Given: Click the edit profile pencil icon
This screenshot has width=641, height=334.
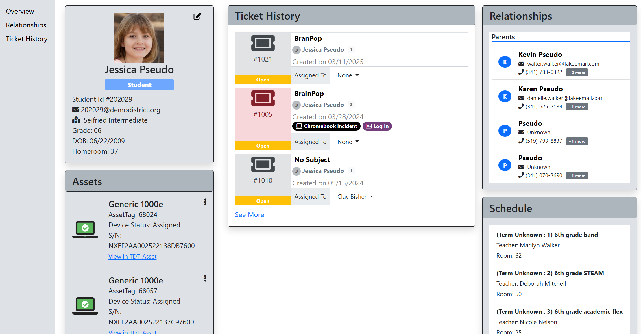Looking at the screenshot, I should [x=197, y=16].
